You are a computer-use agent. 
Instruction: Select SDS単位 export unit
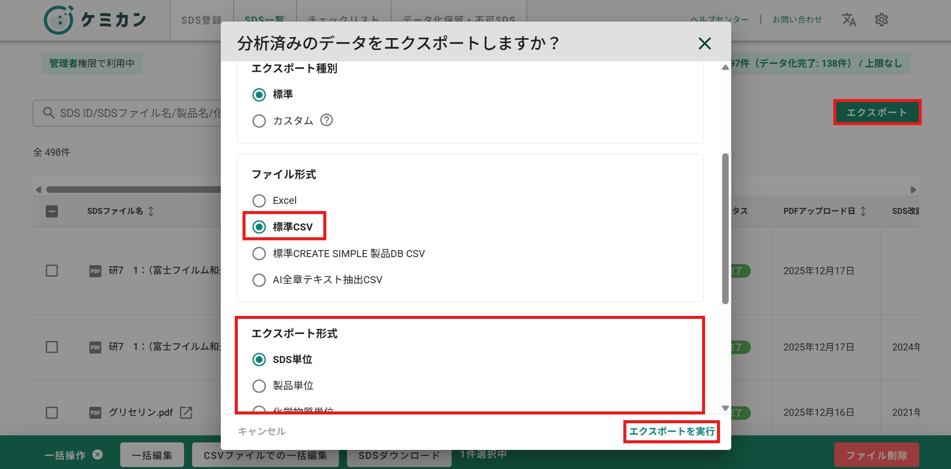point(259,360)
